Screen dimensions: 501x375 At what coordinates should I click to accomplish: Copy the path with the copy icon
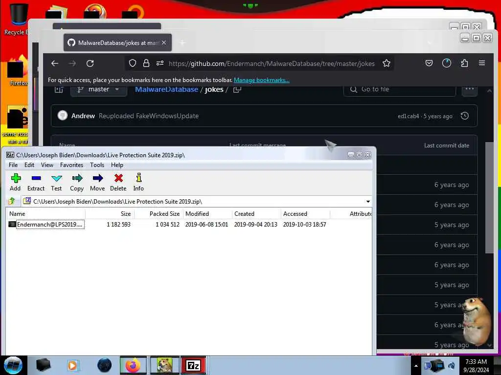[x=237, y=90]
